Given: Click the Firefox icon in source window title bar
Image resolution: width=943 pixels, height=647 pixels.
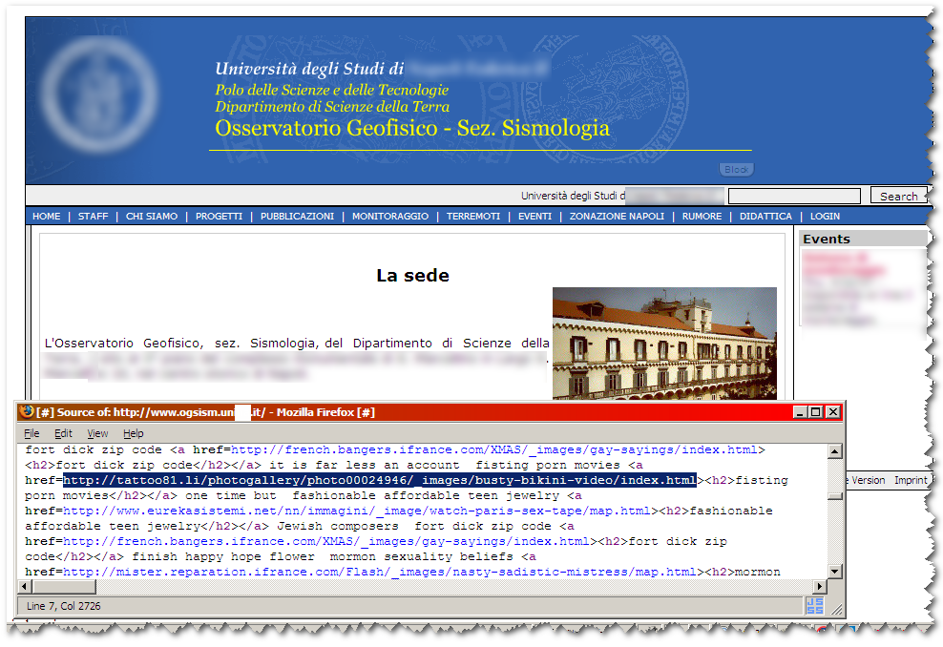Looking at the screenshot, I should coord(26,412).
